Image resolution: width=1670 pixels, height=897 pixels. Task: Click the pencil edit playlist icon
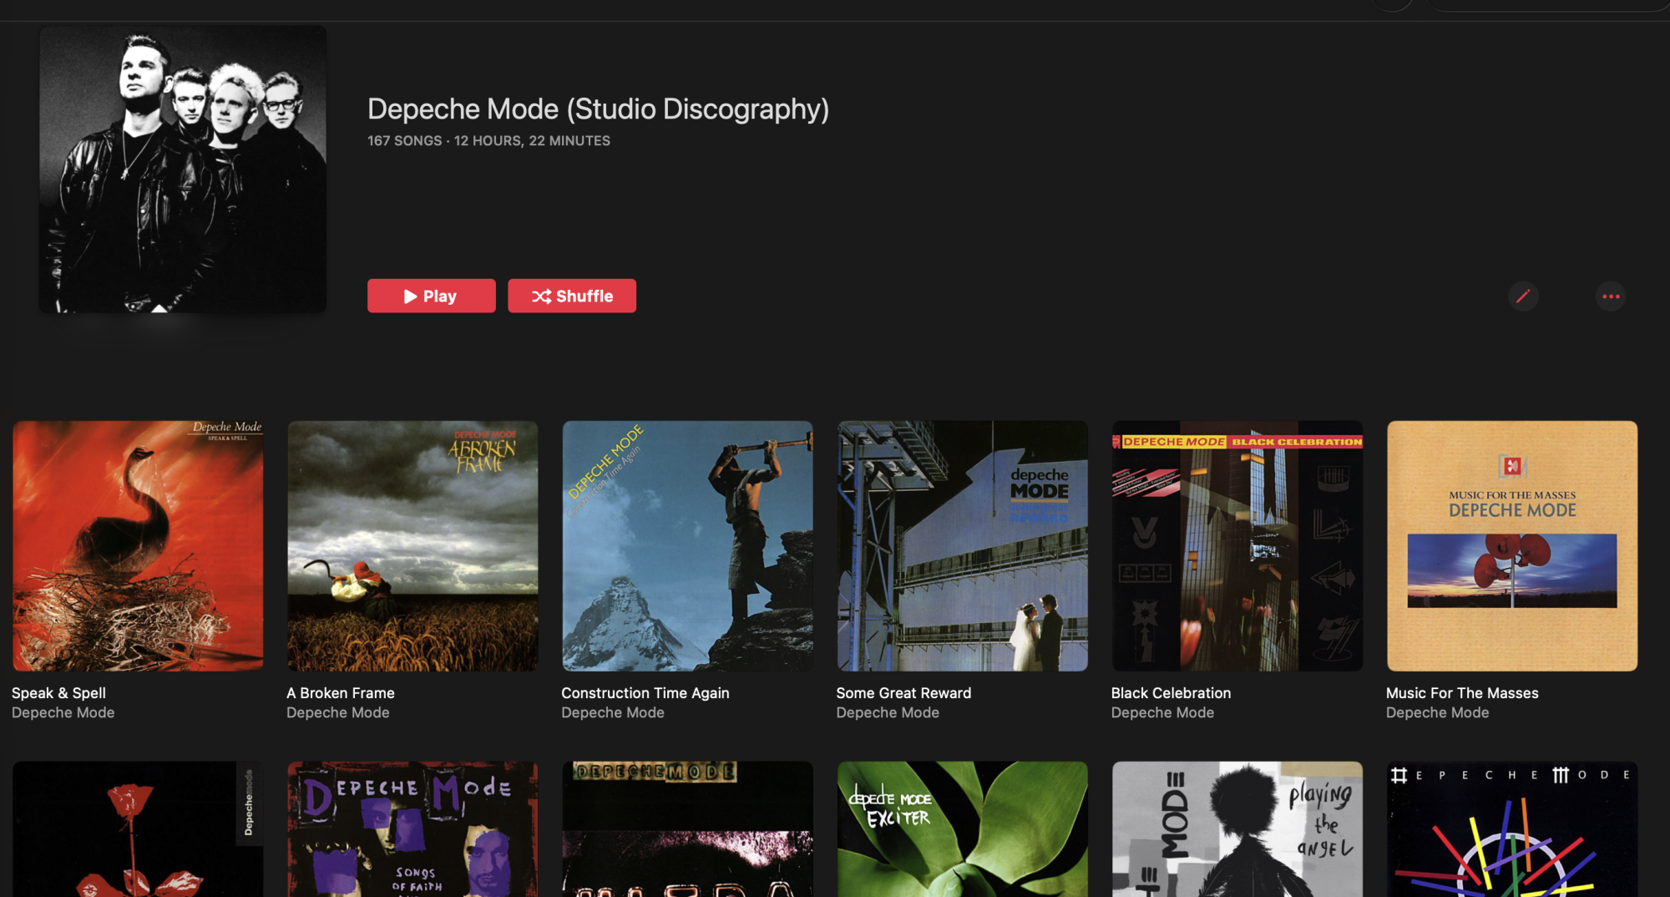[x=1523, y=296]
